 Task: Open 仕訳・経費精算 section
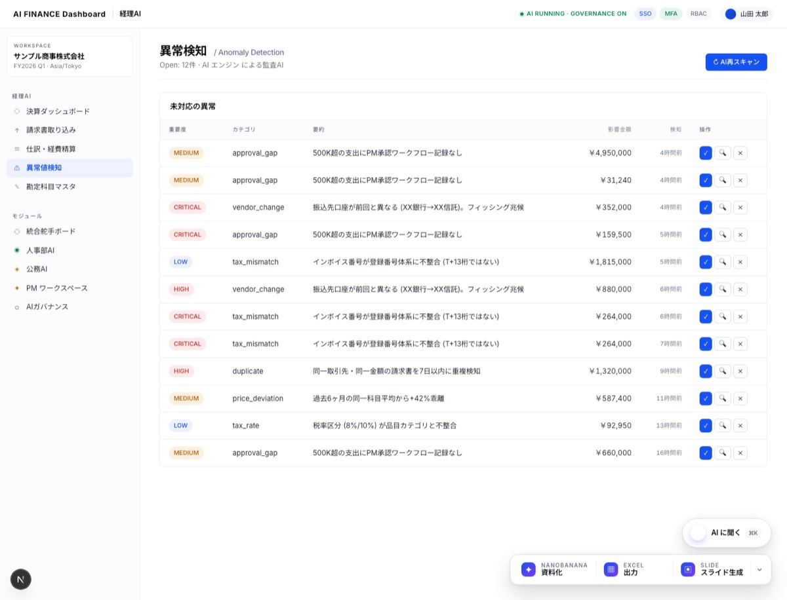(70, 149)
